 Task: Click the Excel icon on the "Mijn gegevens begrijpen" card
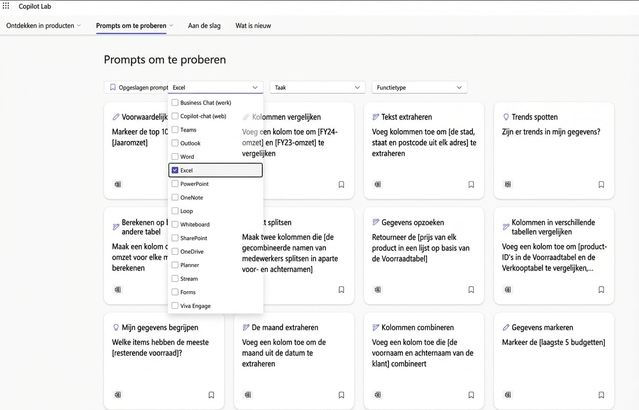coord(117,395)
